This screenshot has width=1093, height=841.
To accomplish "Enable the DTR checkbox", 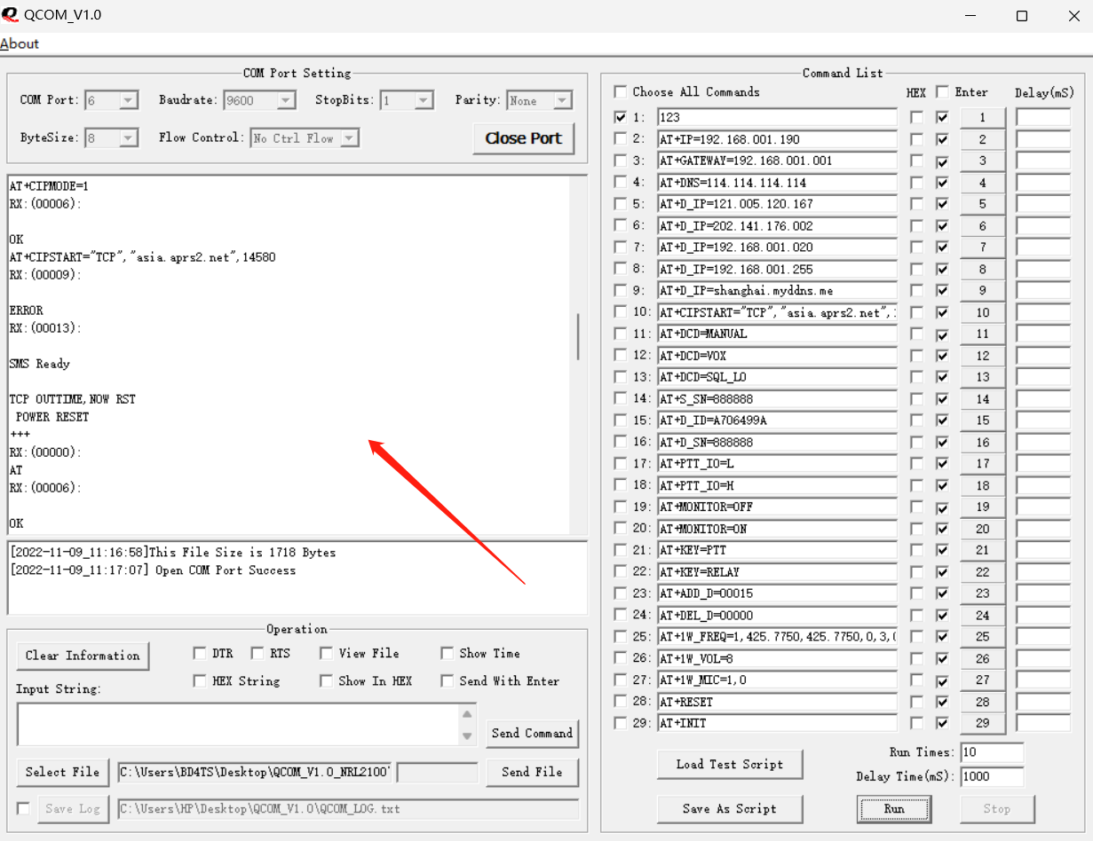I will [200, 654].
